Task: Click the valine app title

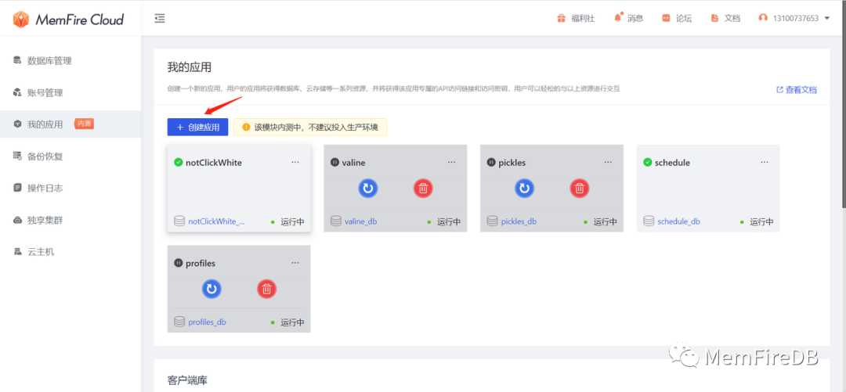Action: coord(353,162)
